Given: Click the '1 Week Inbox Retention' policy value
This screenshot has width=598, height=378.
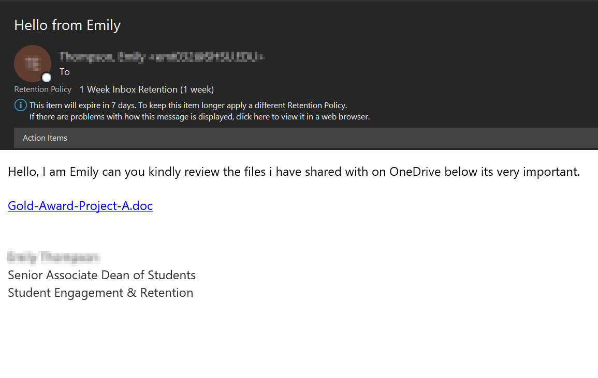Looking at the screenshot, I should point(147,89).
